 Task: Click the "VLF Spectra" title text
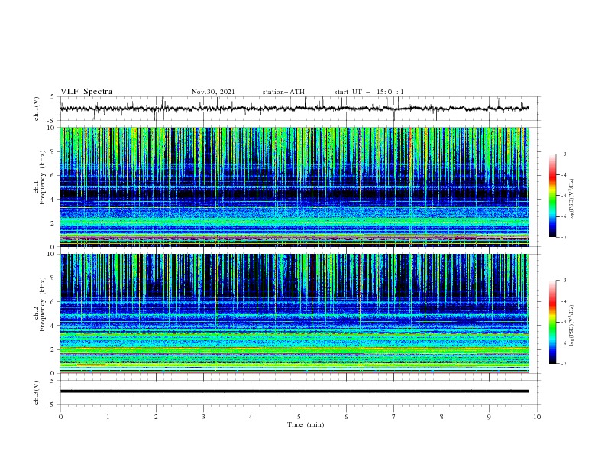86,92
